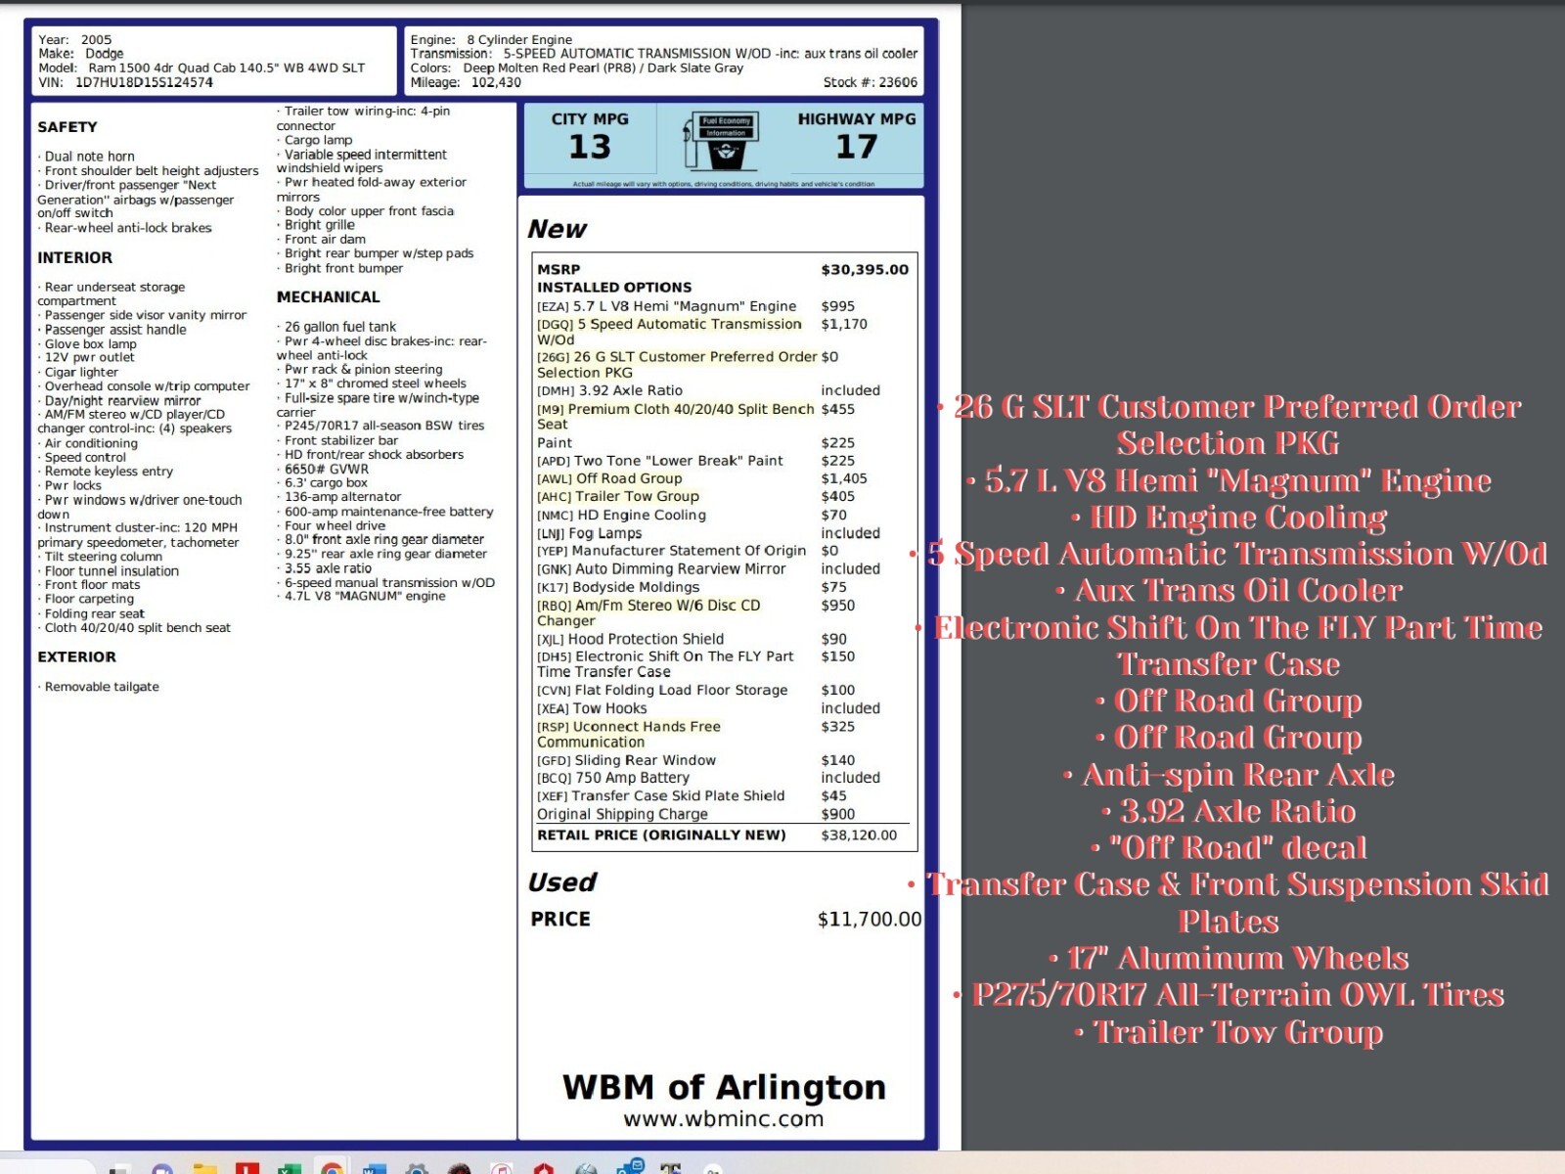1565x1174 pixels.
Task: Click the Original Shipping Charge line
Action: (x=695, y=814)
